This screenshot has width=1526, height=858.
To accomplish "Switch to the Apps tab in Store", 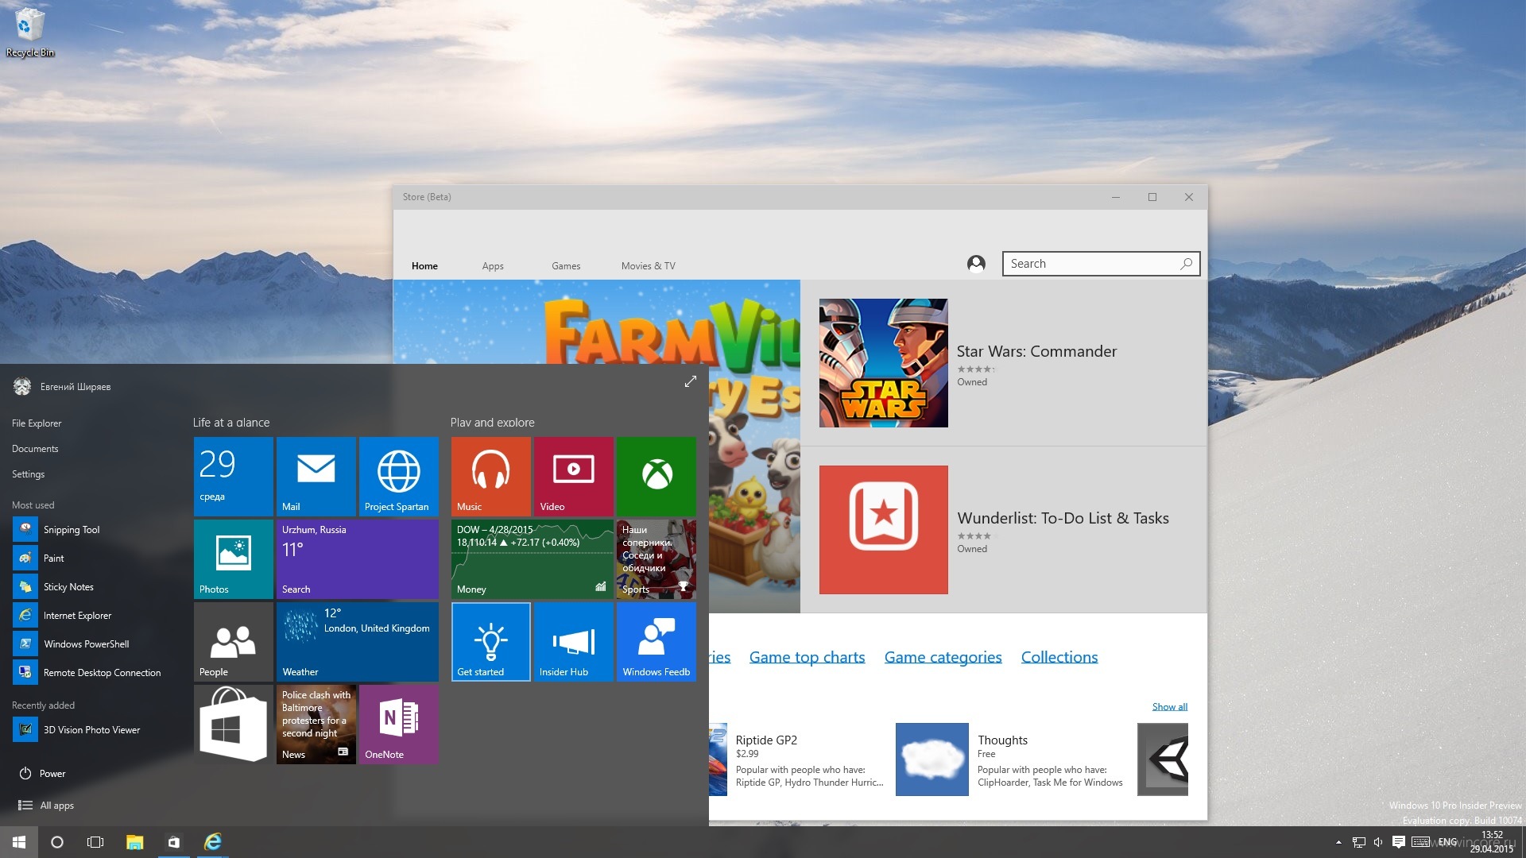I will pos(493,266).
